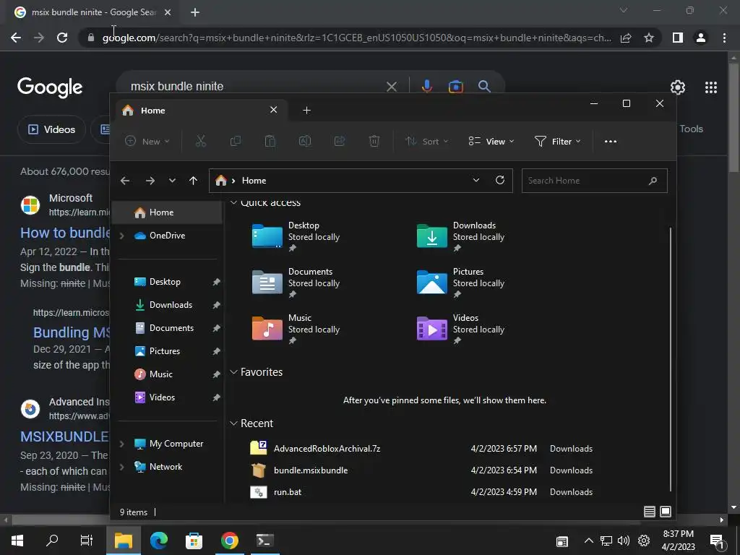Screen dimensions: 740x555
Task: Click the Tools button on Google results
Action: pos(691,129)
